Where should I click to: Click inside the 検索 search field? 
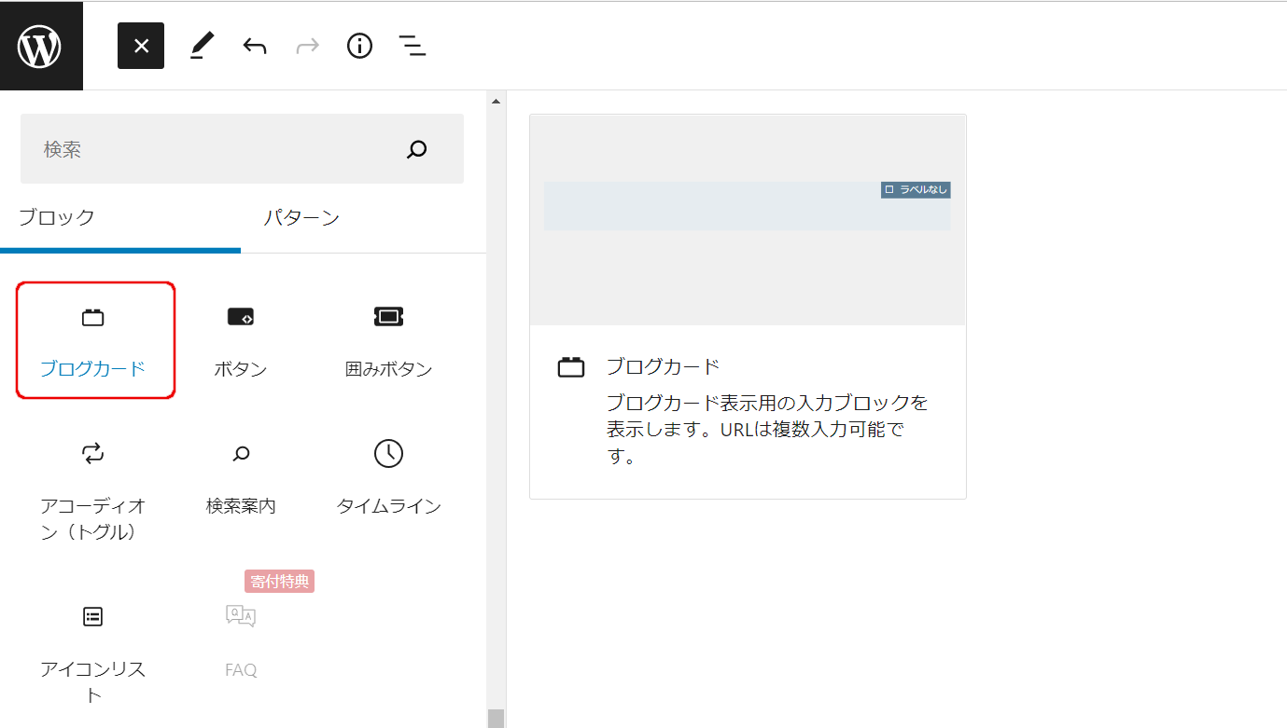(205, 149)
